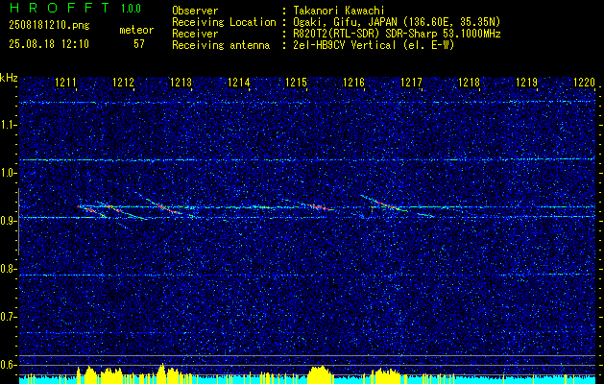Click the 0.9 kHz axis label

tap(7, 221)
